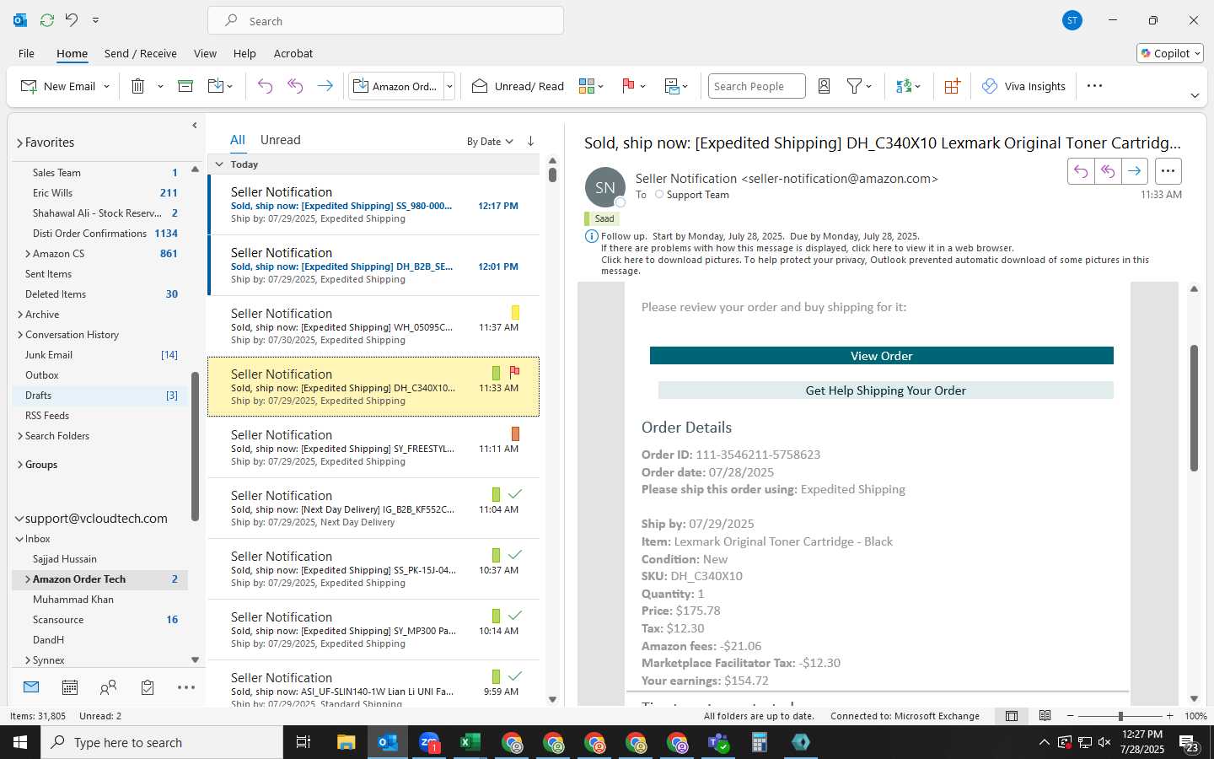Click the ribbon Forward arrow icon
This screenshot has width=1214, height=759.
tap(325, 86)
